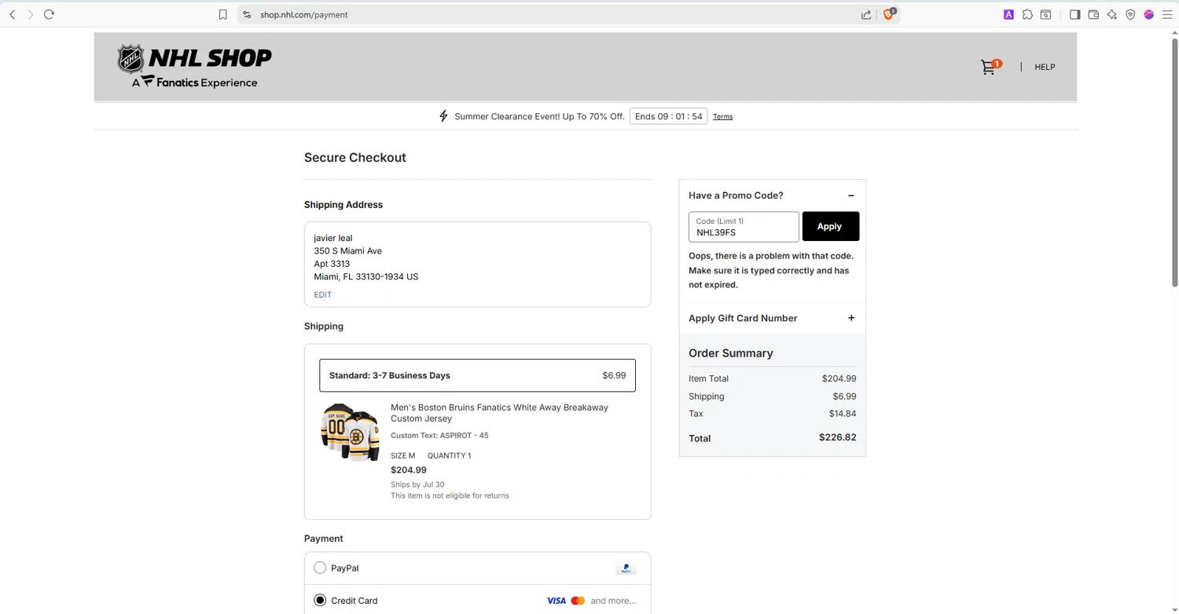
Task: Select Standard 3-7 Business Days shipping
Action: pos(477,375)
